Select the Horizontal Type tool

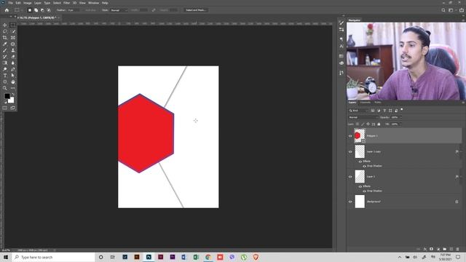pyautogui.click(x=5, y=76)
